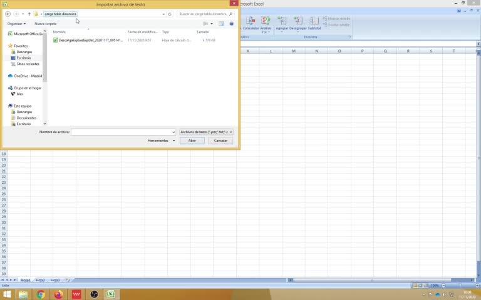The image size is (481, 300).
Task: Click the zoom out minus button
Action: click(x=443, y=286)
